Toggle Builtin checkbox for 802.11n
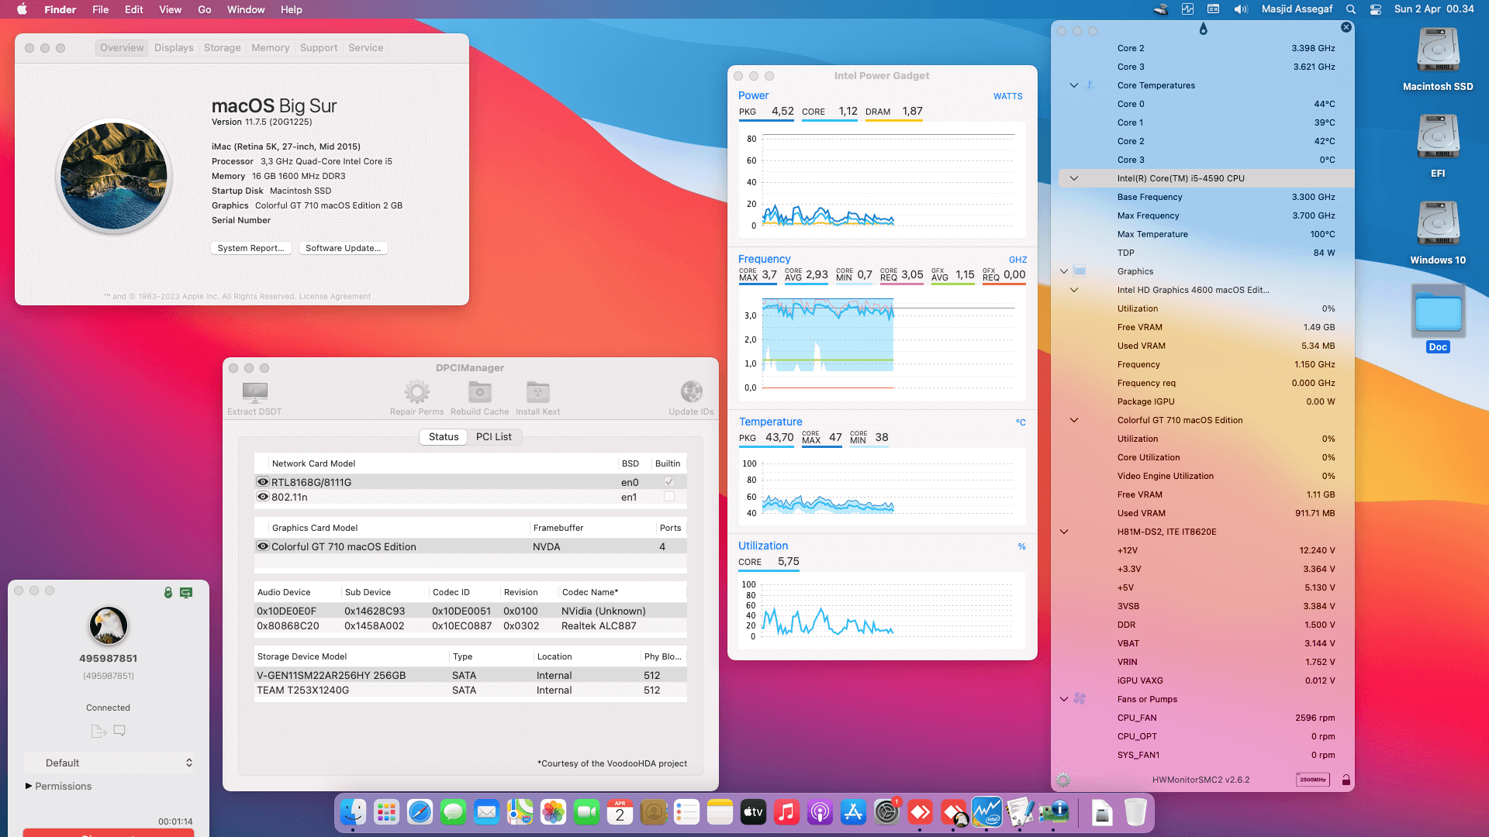Viewport: 1489px width, 837px height. click(x=669, y=497)
